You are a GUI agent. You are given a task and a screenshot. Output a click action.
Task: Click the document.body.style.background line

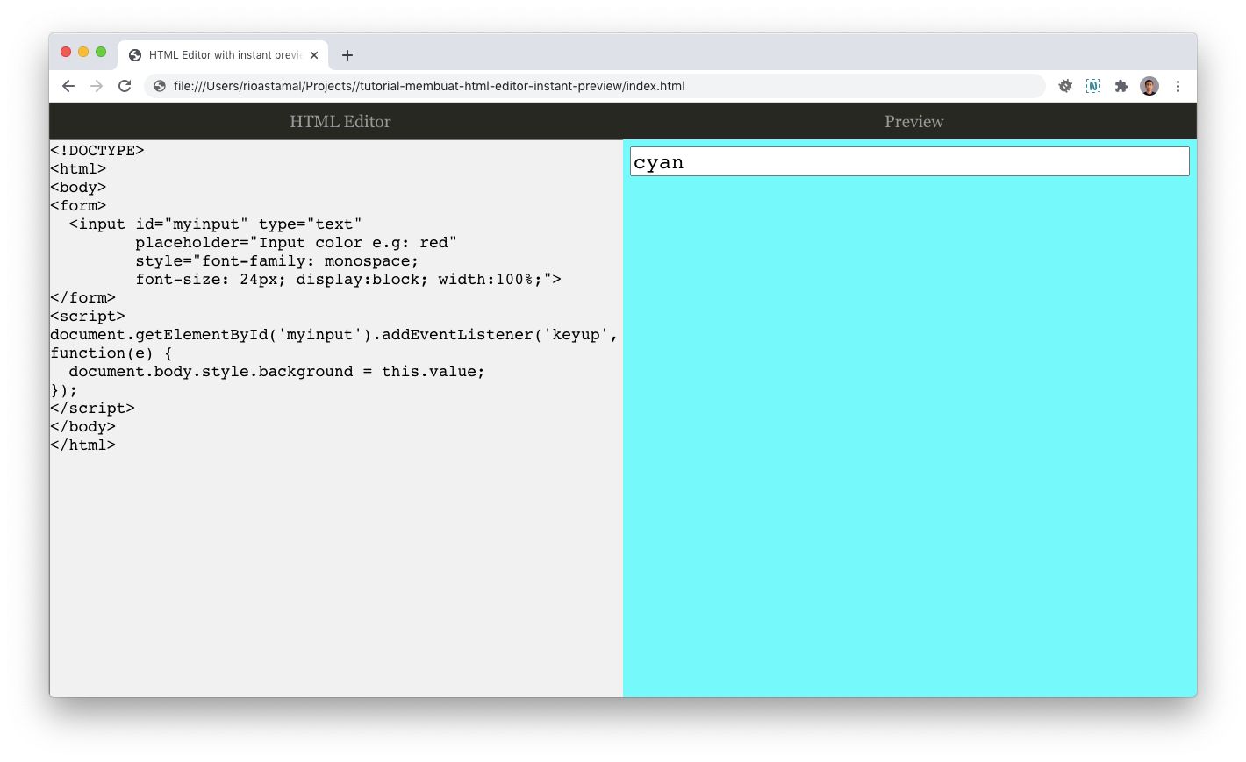[x=276, y=372]
